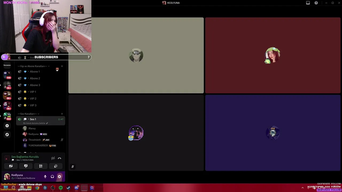This screenshot has height=192, width=342.
Task: Open Chrome from taskbar
Action: (37, 188)
